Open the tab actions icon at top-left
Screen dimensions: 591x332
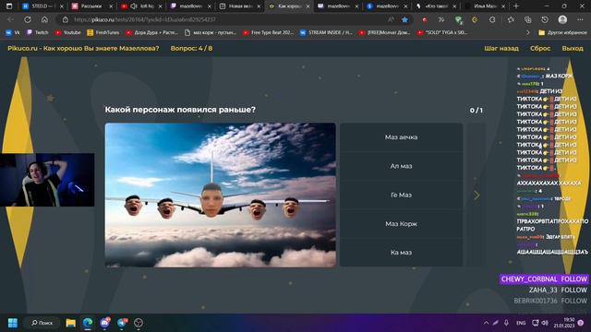click(x=9, y=6)
